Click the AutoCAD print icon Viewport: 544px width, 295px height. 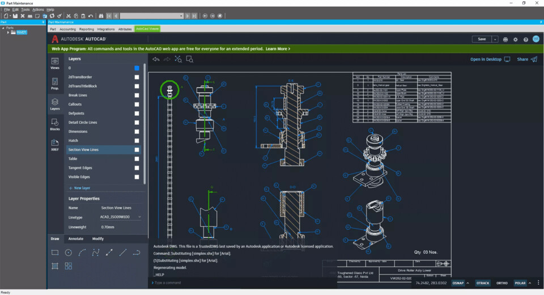coord(505,40)
